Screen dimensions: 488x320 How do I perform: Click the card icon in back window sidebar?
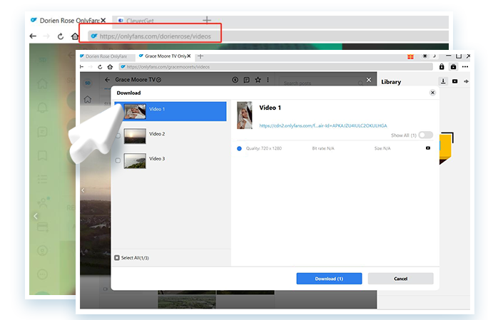tap(43, 227)
